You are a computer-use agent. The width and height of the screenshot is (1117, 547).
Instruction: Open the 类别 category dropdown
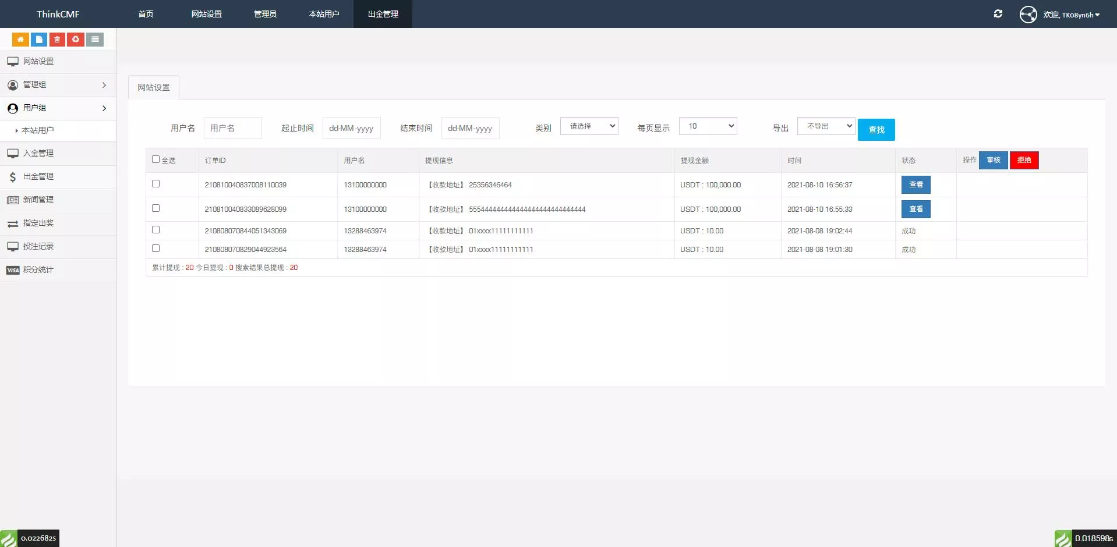point(589,126)
